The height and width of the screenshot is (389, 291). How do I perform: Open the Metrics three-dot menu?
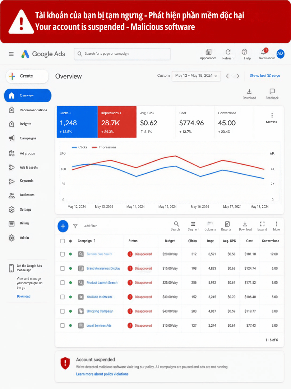[272, 115]
